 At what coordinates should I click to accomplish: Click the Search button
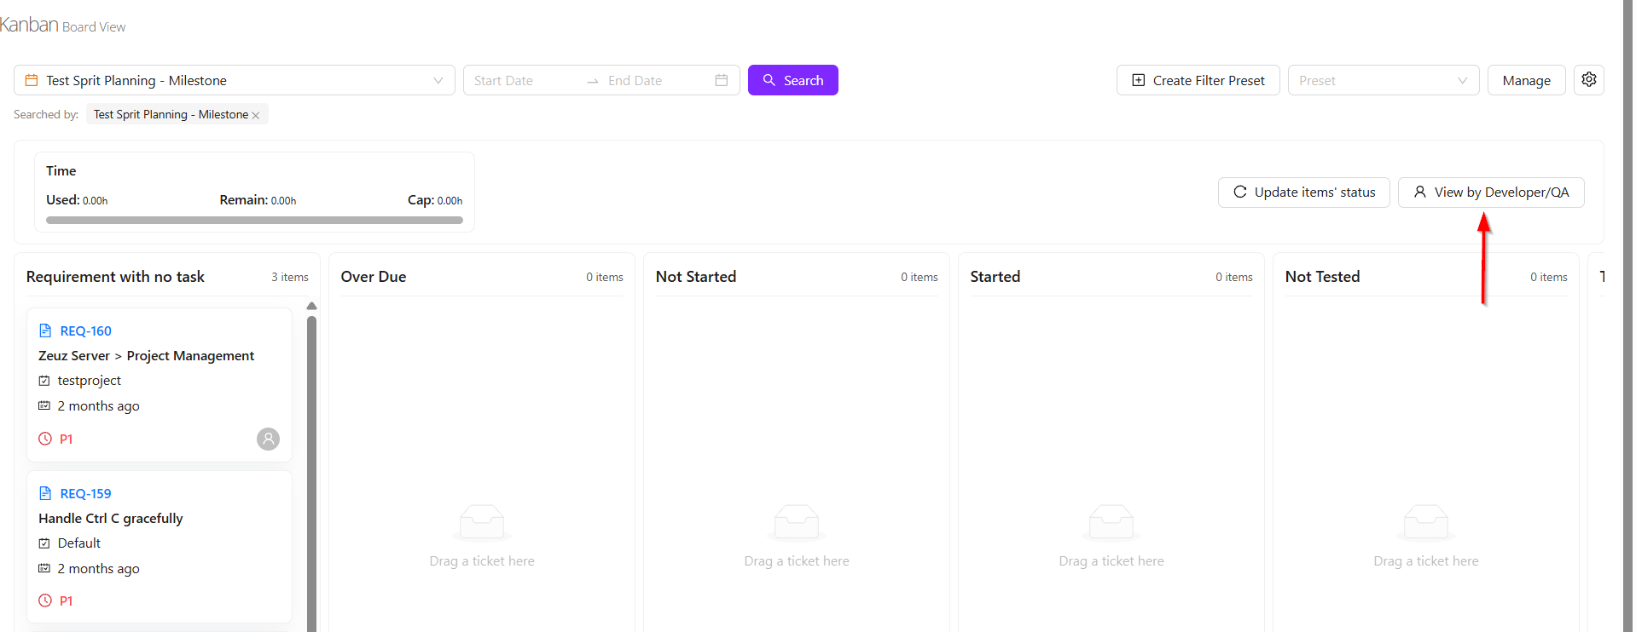point(792,80)
